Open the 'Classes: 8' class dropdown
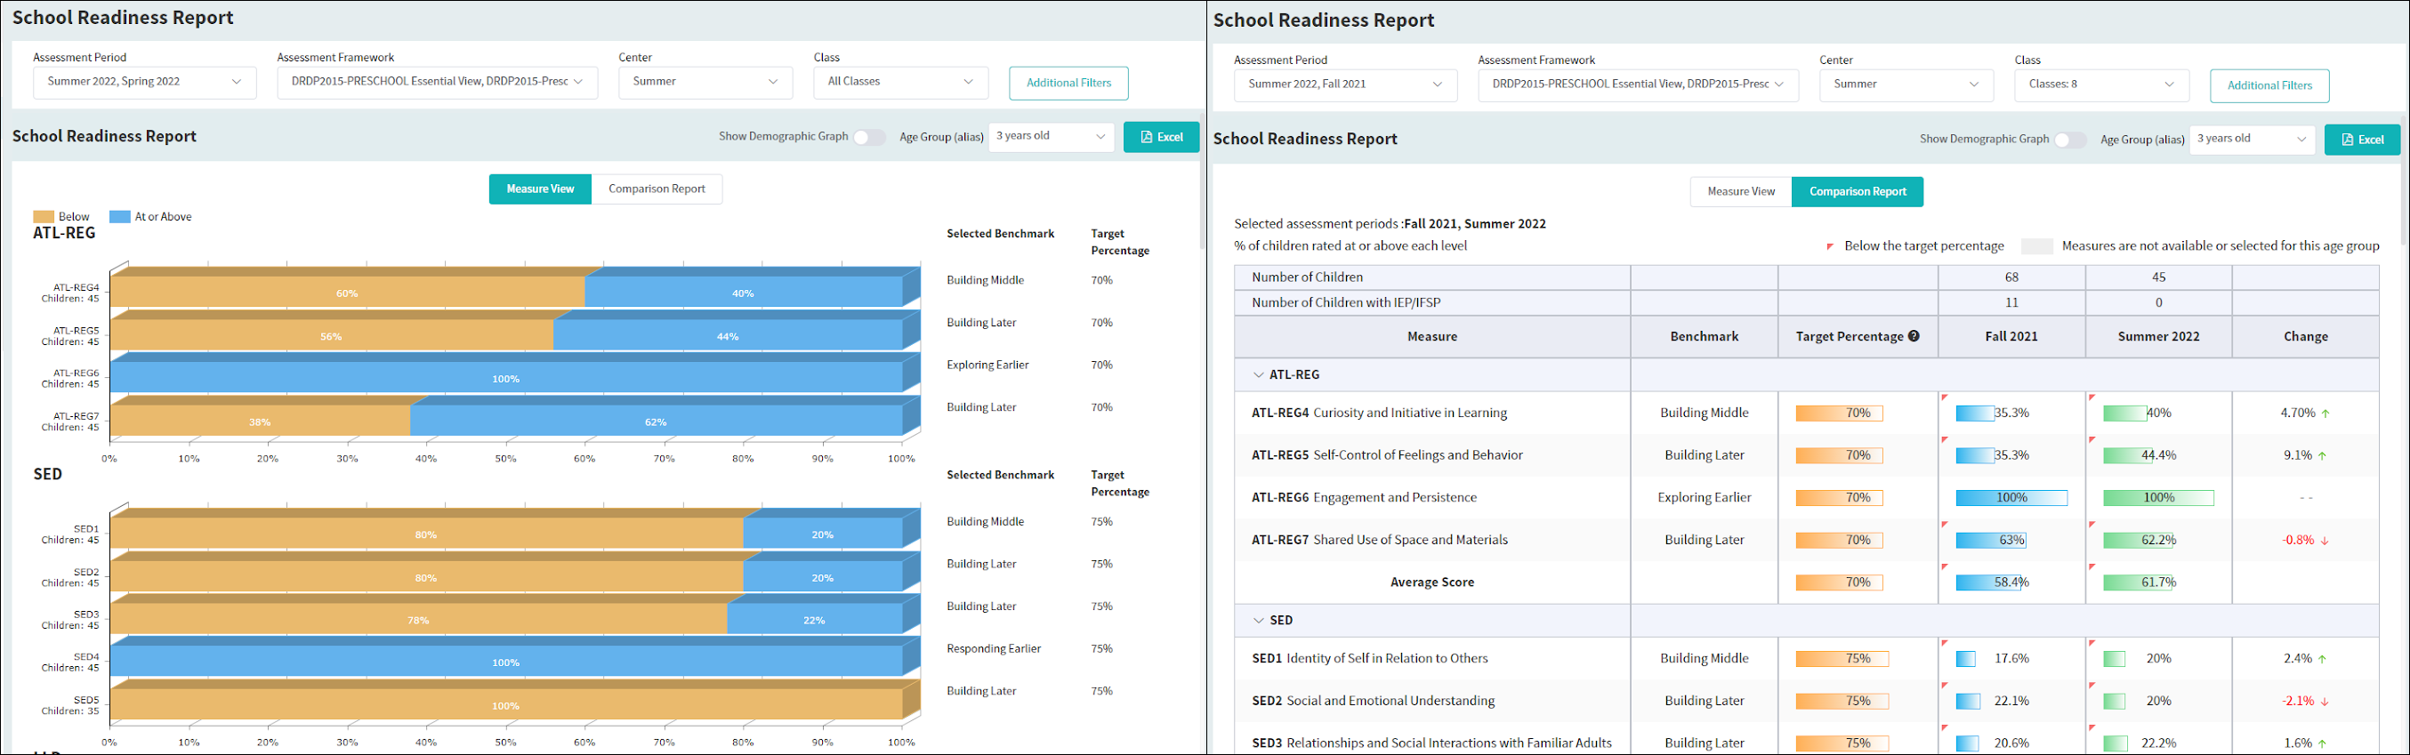Image resolution: width=2410 pixels, height=755 pixels. pyautogui.click(x=2100, y=84)
